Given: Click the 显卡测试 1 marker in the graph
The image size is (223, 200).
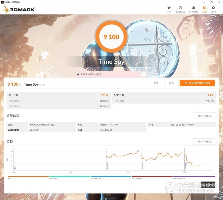Looking at the screenshot, I should [x=108, y=165].
